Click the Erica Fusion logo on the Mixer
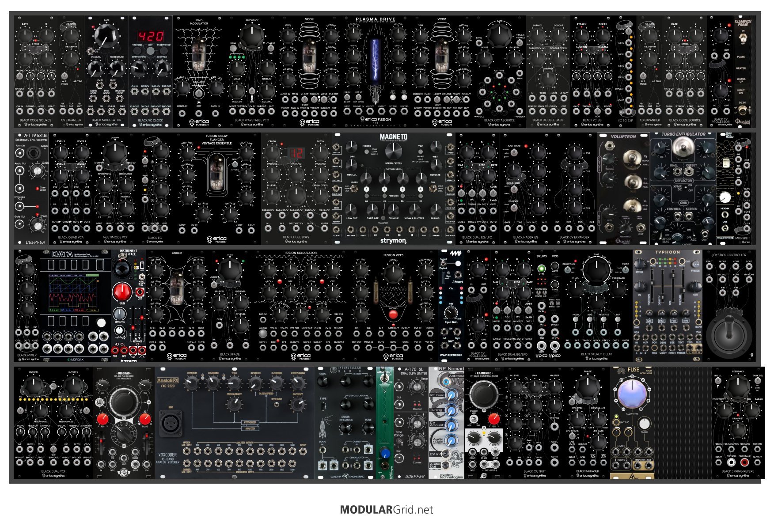 (177, 356)
